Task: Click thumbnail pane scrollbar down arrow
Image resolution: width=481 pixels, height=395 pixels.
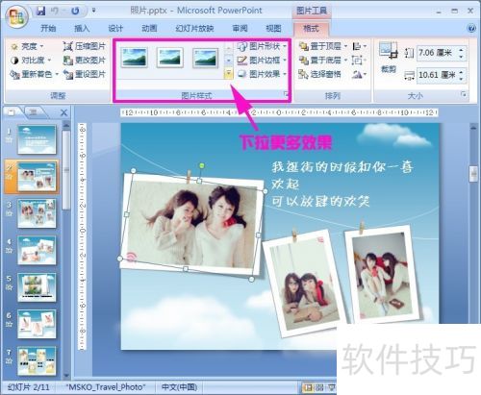Action: pos(66,375)
